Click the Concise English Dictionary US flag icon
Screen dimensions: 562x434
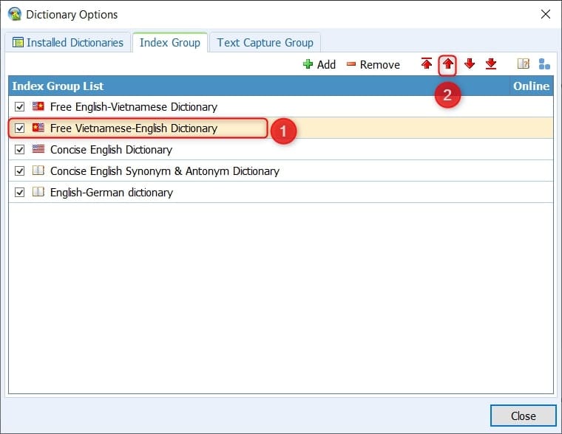coord(38,149)
